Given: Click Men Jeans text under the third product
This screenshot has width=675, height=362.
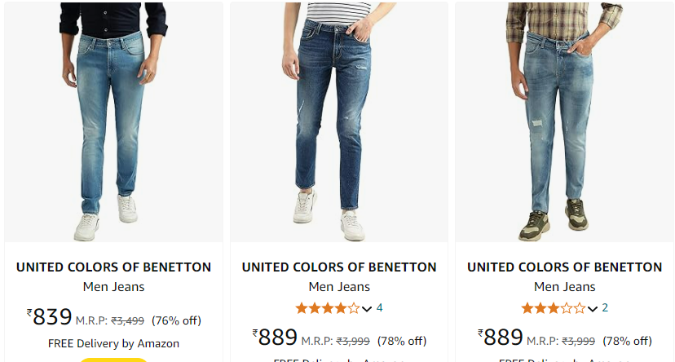Looking at the screenshot, I should (564, 287).
